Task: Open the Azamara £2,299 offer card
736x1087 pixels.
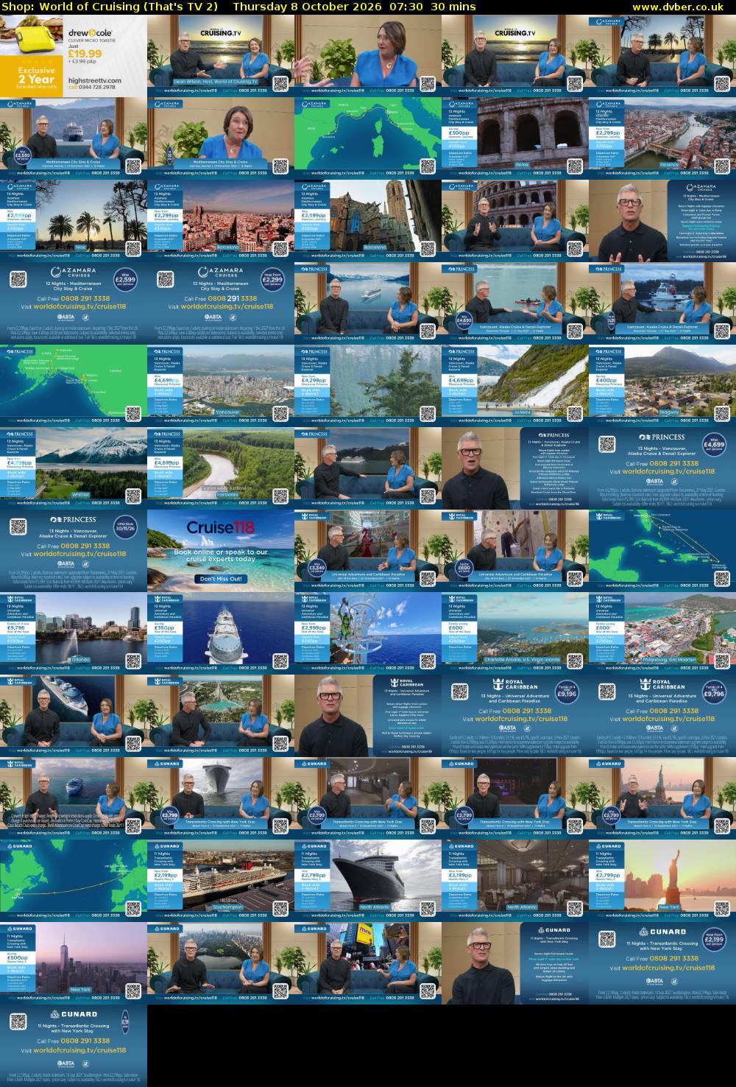Action: pyautogui.click(x=221, y=303)
